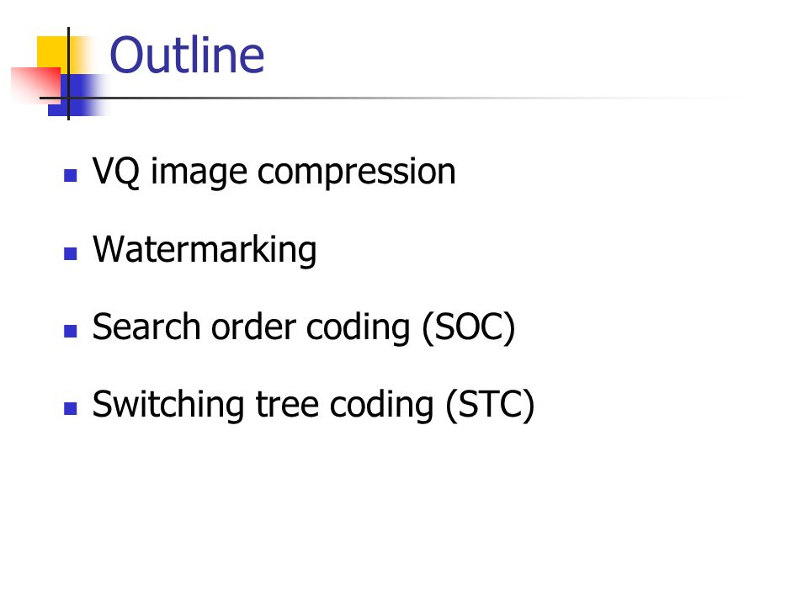The image size is (808, 606).
Task: Click the red gradient square in logo
Action: click(x=36, y=84)
